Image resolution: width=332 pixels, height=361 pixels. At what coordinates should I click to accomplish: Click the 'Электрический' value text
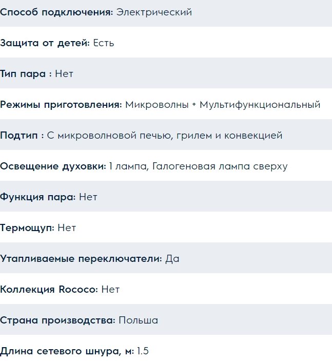coord(154,12)
